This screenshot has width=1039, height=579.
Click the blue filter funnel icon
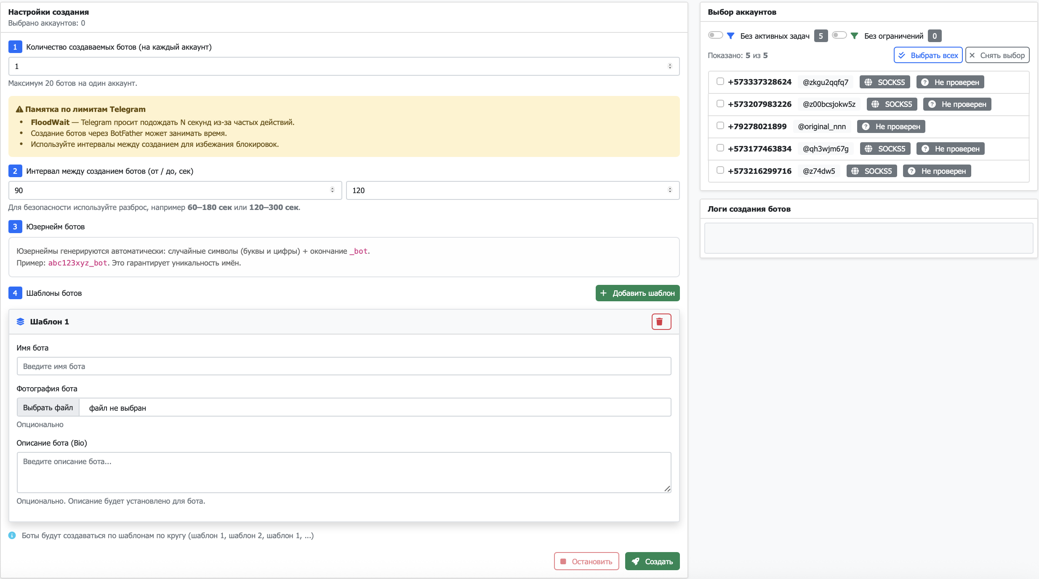731,35
